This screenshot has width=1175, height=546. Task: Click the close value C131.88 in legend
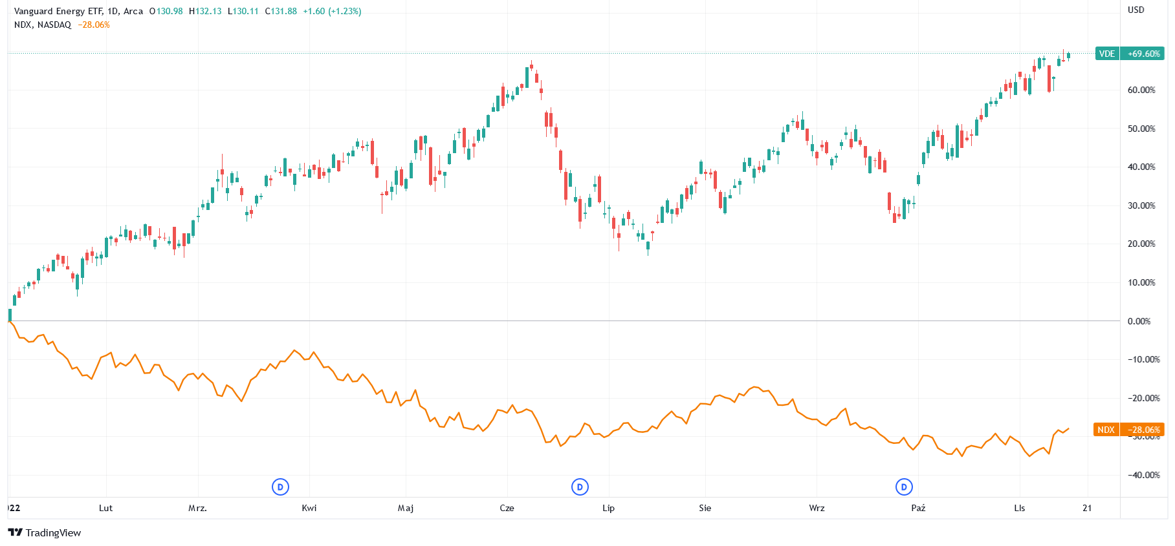pyautogui.click(x=281, y=11)
